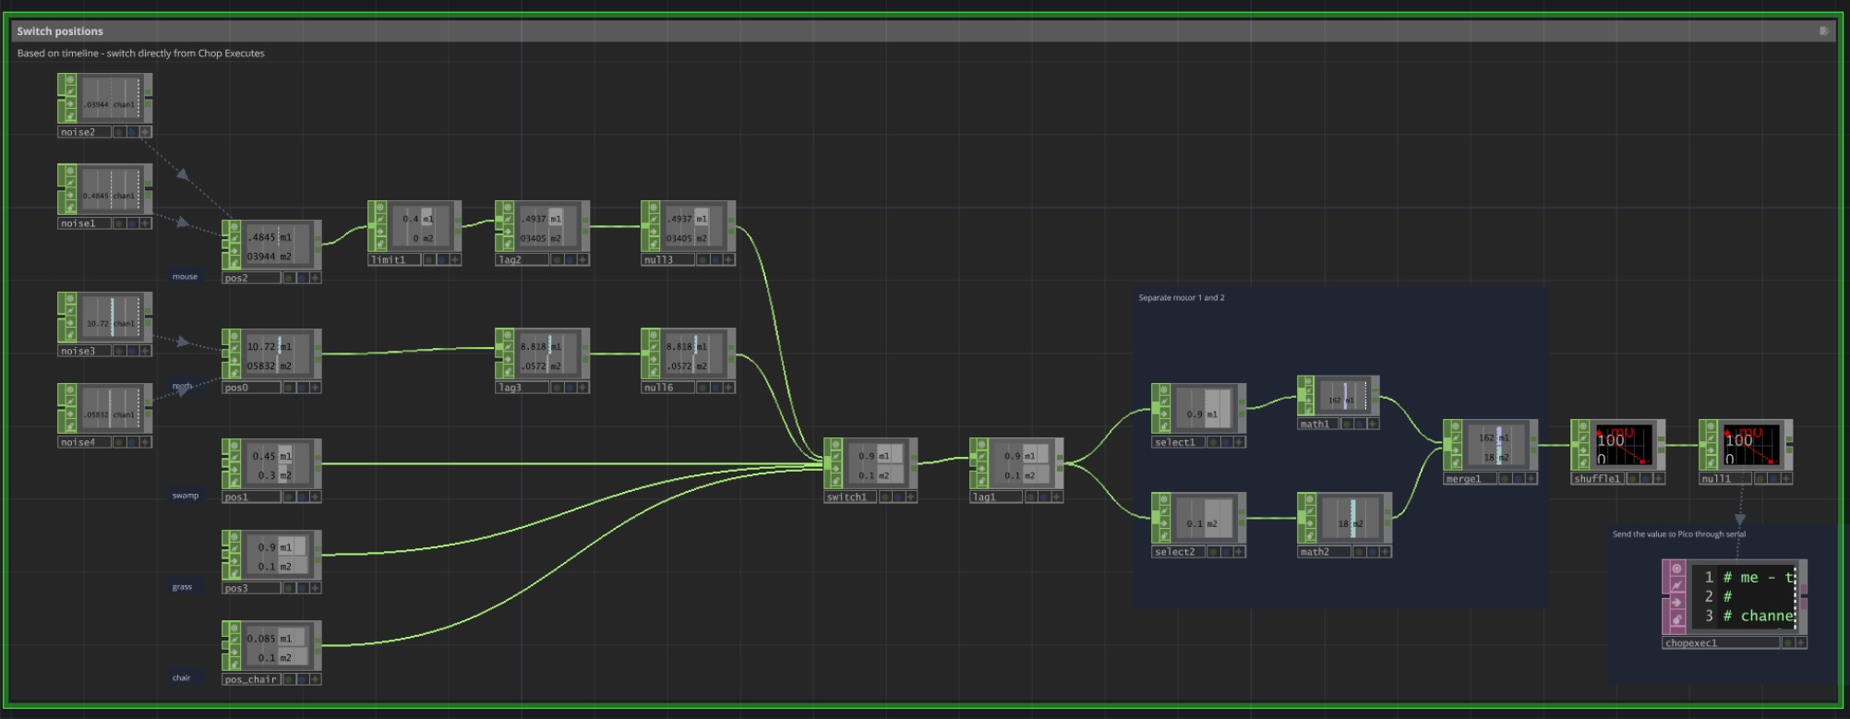The image size is (1850, 719).
Task: Toggle viewer active flag on merge1 node
Action: [1454, 427]
